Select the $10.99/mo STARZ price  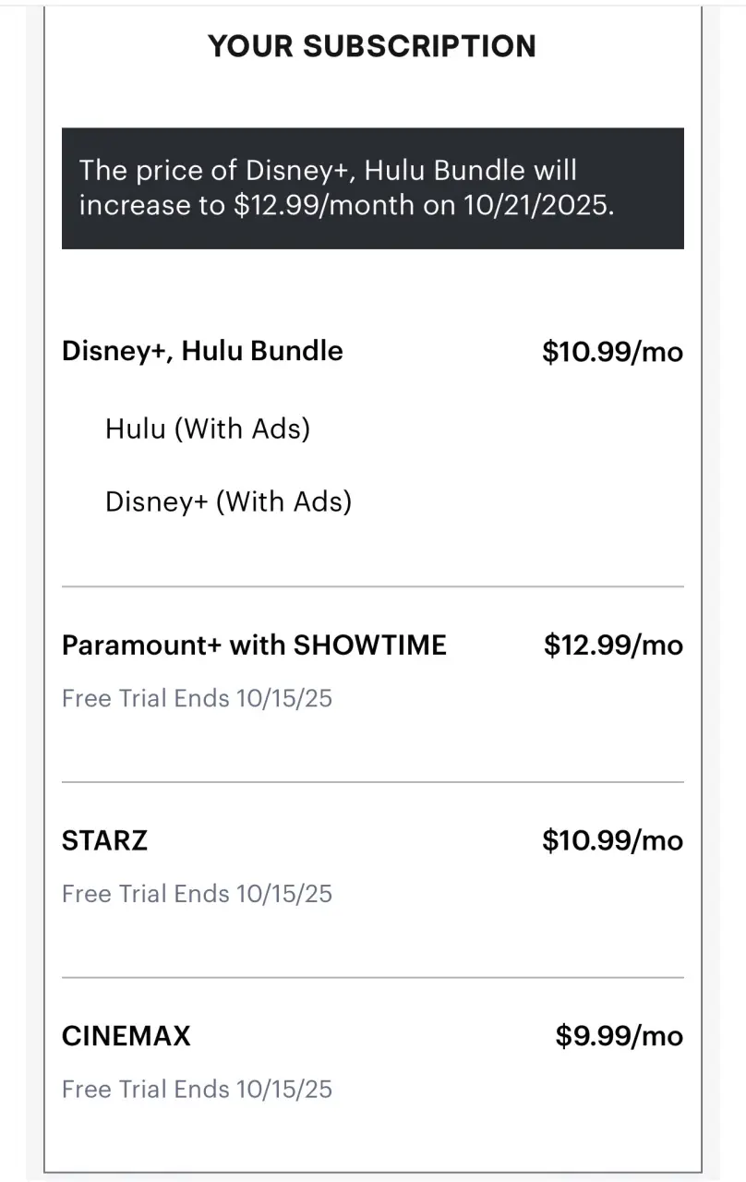613,841
